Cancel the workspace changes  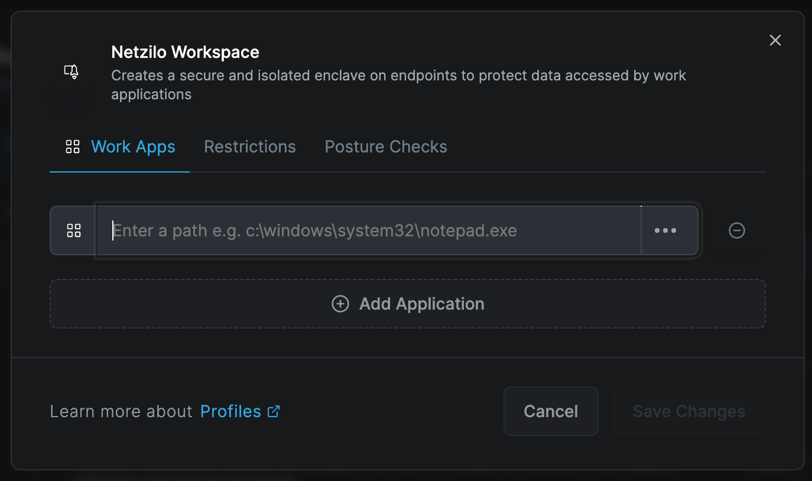tap(551, 411)
